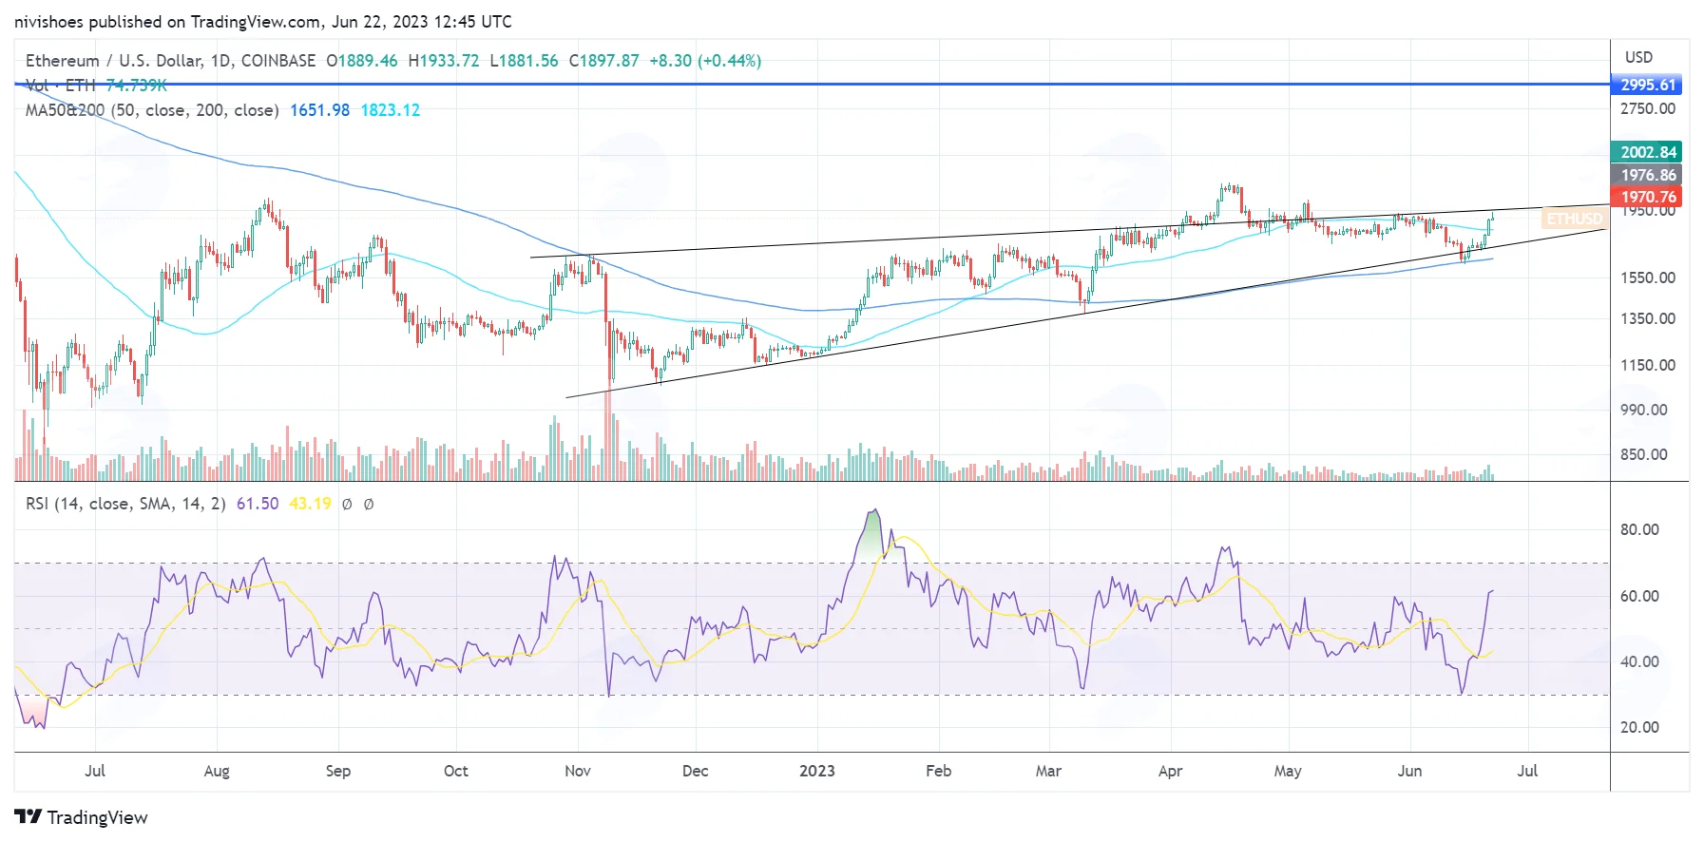
Task: Click the 80.00 RSI axis label
Action: [1639, 529]
